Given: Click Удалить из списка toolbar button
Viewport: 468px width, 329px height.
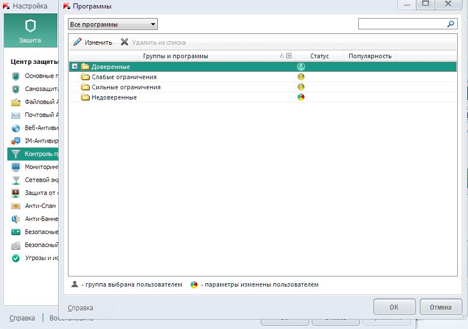Looking at the screenshot, I should tap(153, 42).
